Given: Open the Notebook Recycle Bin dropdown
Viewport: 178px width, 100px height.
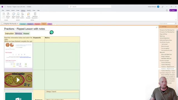Looking at the screenshot, I should pyautogui.click(x=35, y=16).
